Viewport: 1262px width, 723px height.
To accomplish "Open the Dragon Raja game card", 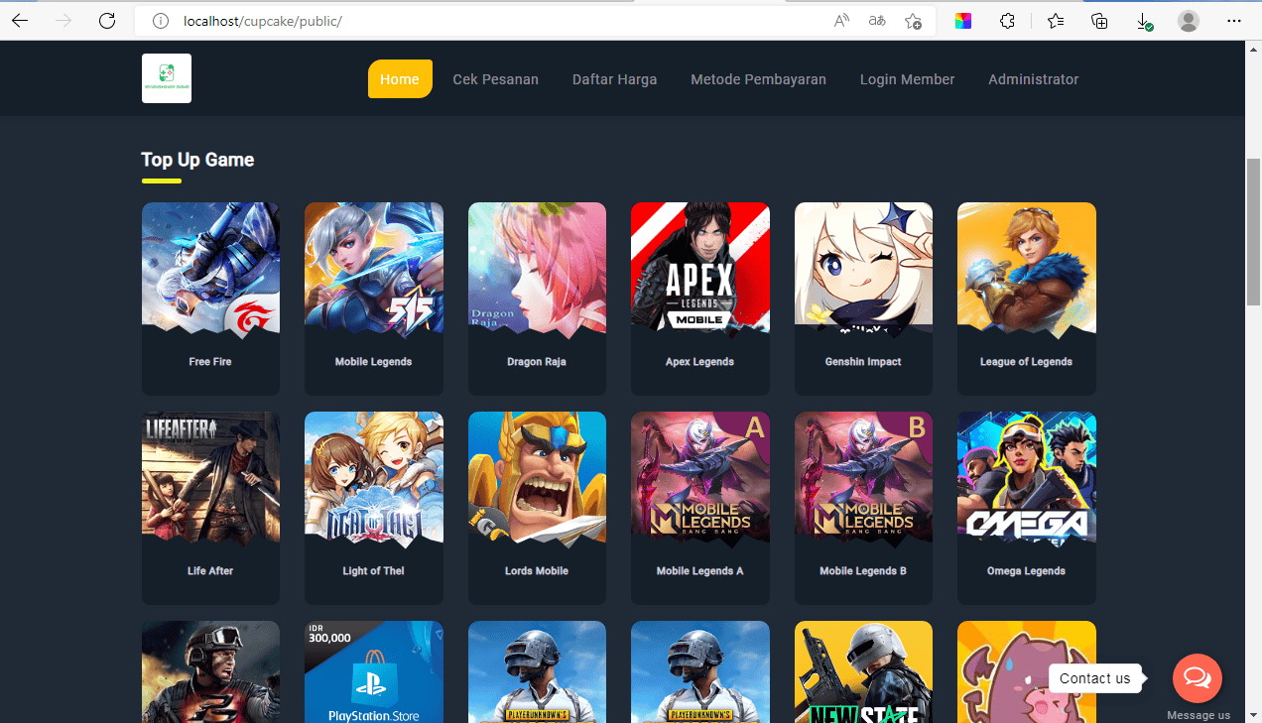I will coord(537,299).
